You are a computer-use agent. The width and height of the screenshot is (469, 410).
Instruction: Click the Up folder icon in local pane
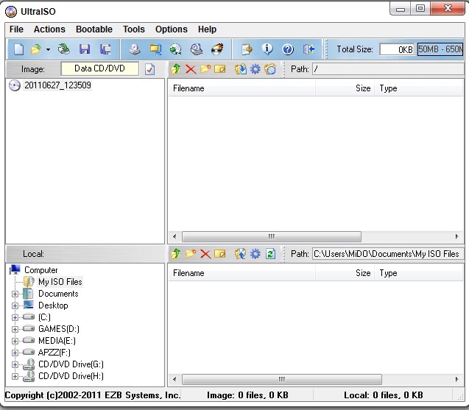[x=176, y=254]
